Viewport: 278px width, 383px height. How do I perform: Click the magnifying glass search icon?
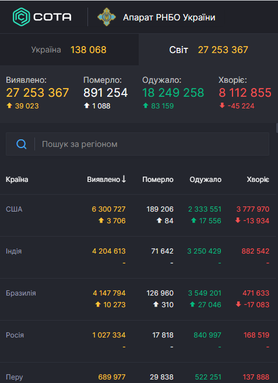tap(21, 144)
